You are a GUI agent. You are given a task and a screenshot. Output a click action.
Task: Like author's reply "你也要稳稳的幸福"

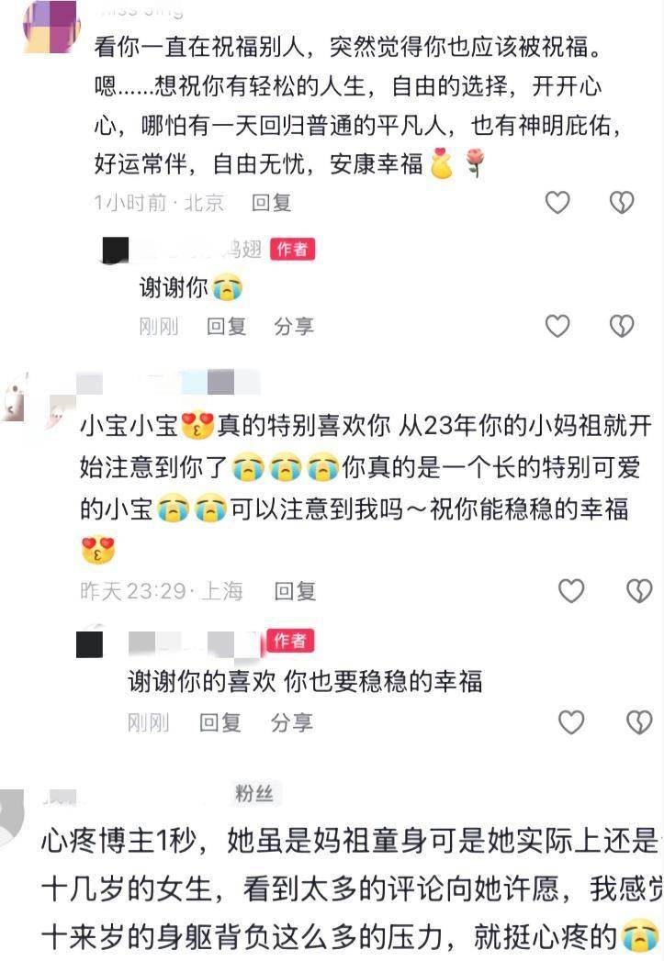(x=571, y=722)
